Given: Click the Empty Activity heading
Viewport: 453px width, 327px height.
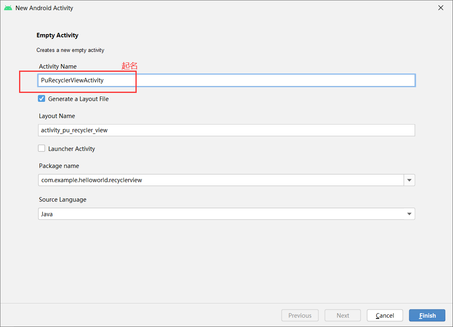Looking at the screenshot, I should [x=57, y=35].
